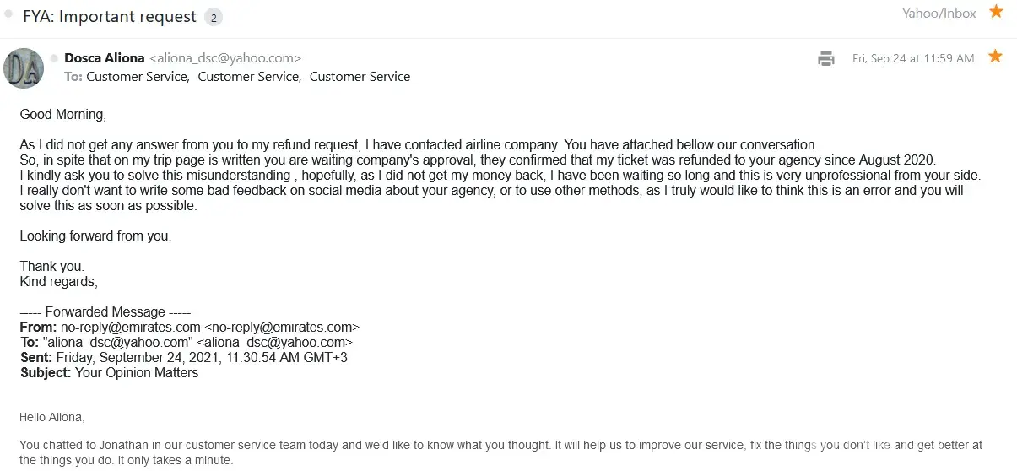Click the print icon for this message
This screenshot has width=1017, height=471.
point(826,58)
